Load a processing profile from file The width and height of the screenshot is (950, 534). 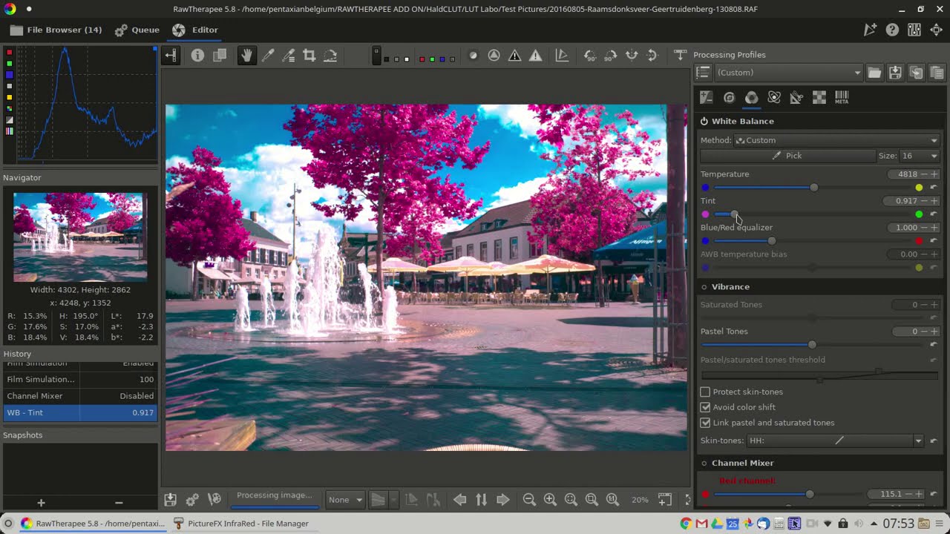tap(874, 73)
